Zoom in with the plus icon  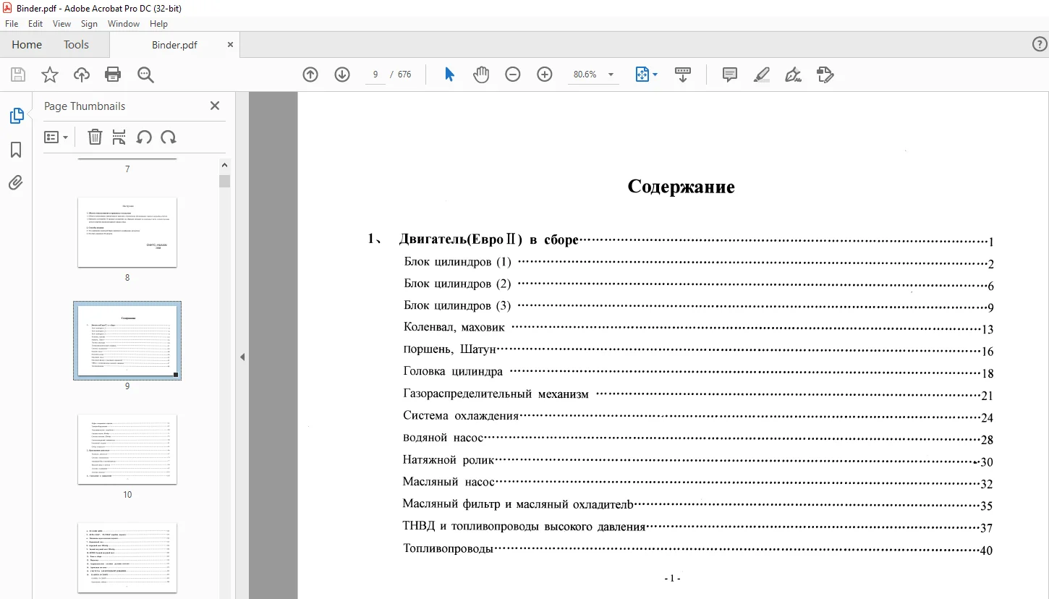[545, 75]
